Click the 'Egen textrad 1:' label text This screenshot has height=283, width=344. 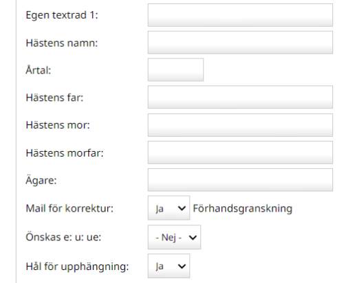pyautogui.click(x=62, y=15)
